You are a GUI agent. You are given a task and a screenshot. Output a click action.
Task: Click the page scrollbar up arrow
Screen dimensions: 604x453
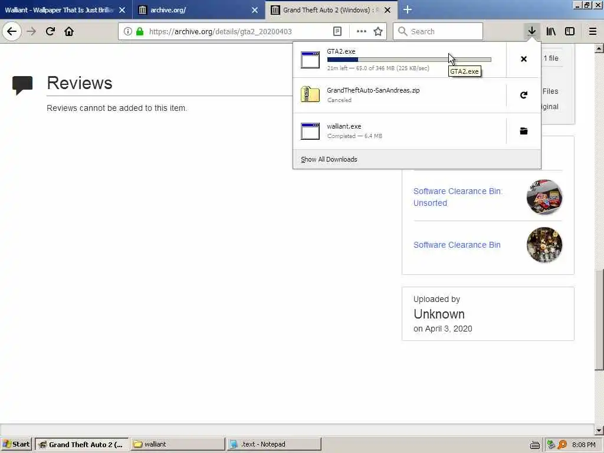[x=599, y=48]
